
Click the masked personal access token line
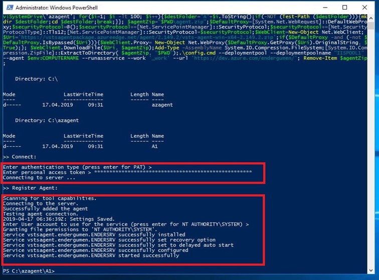pos(127,172)
